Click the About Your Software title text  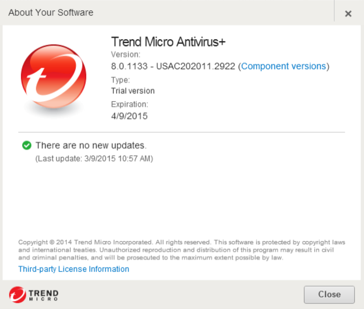pyautogui.click(x=51, y=13)
